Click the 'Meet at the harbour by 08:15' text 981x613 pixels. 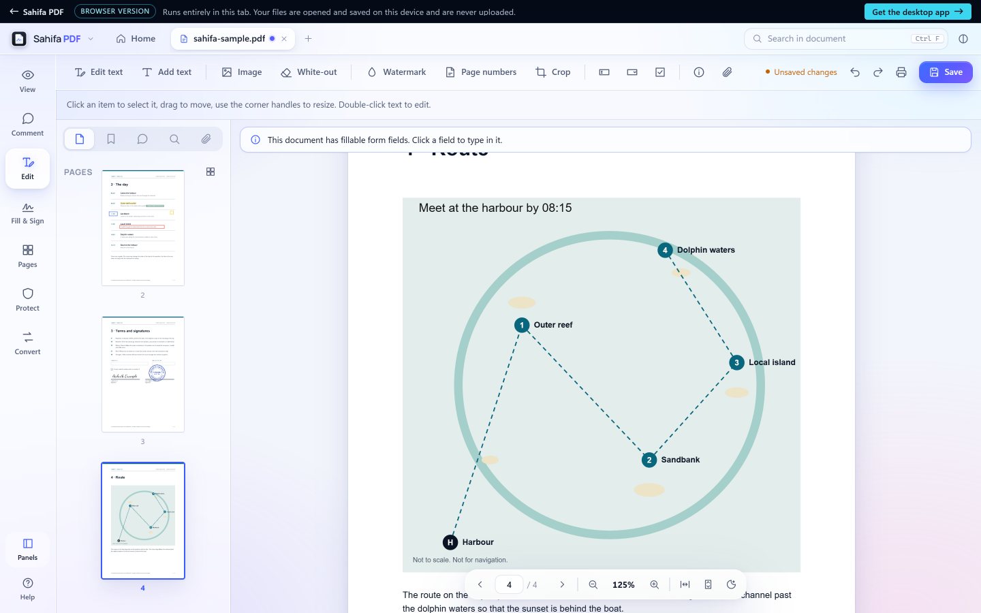pos(495,208)
